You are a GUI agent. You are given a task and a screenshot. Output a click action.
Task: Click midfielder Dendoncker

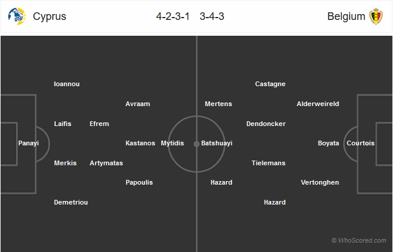click(266, 124)
